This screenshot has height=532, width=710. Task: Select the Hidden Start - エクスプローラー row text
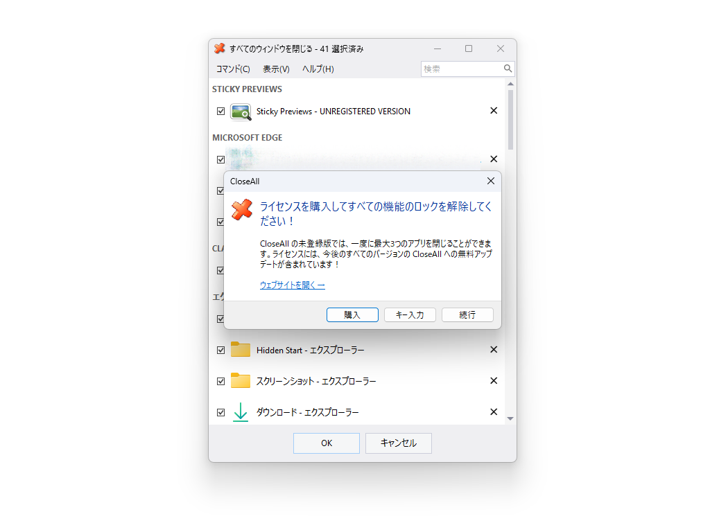click(310, 350)
